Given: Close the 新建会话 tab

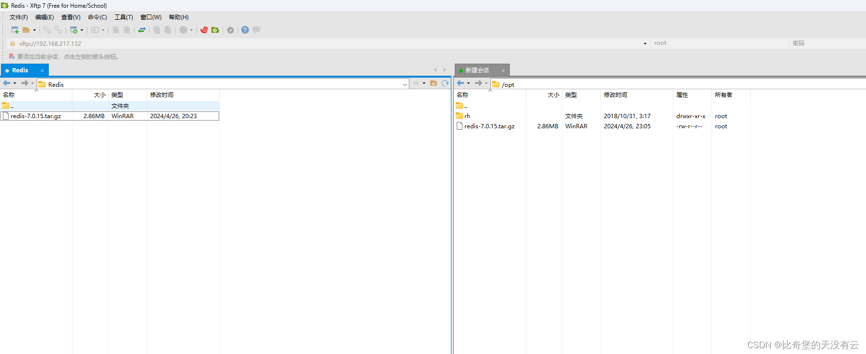Looking at the screenshot, I should [x=503, y=70].
